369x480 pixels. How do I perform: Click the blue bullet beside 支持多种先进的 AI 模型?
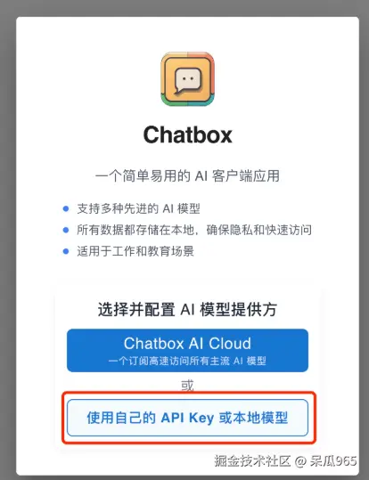[x=66, y=208]
